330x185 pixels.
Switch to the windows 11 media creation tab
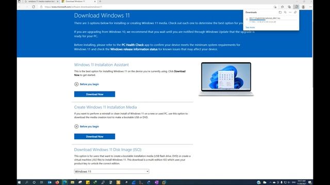tap(41, 2)
